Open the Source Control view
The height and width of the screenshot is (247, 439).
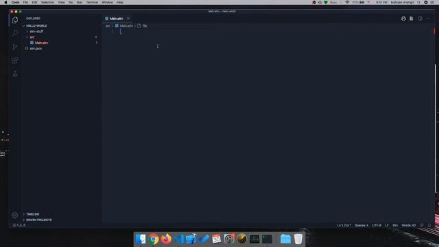[15, 47]
